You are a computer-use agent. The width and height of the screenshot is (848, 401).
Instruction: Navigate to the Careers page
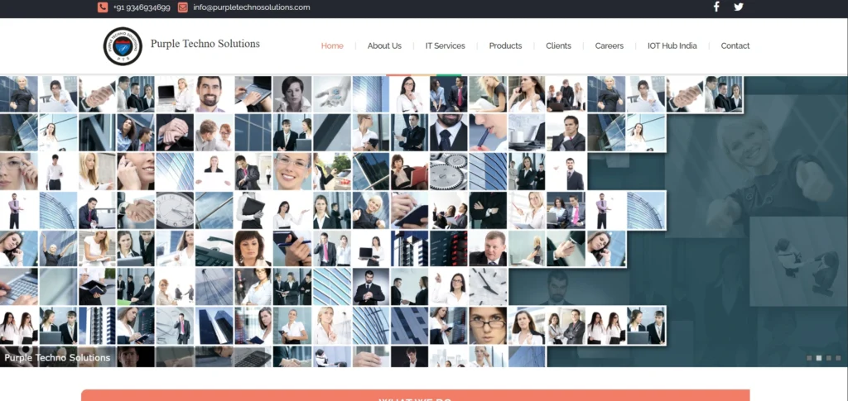pyautogui.click(x=609, y=46)
